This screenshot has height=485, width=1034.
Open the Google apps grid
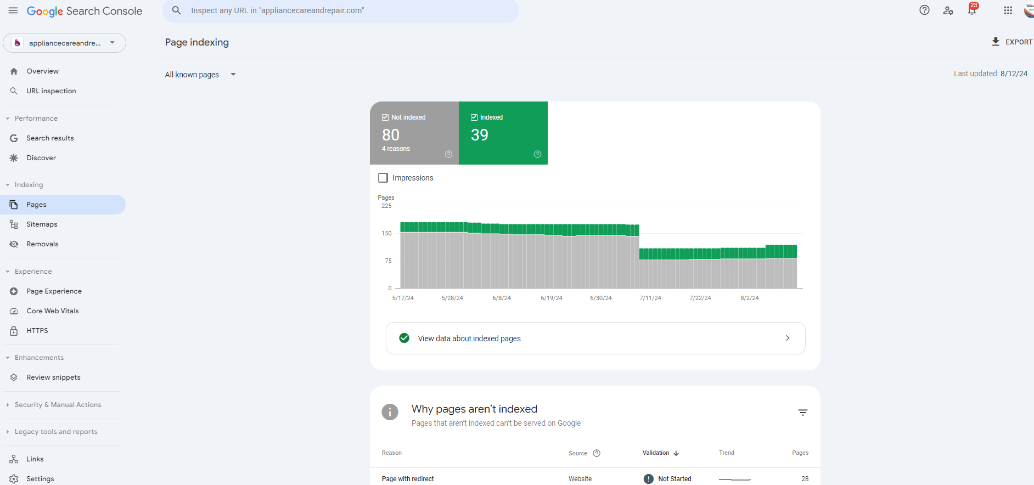coord(1008,10)
